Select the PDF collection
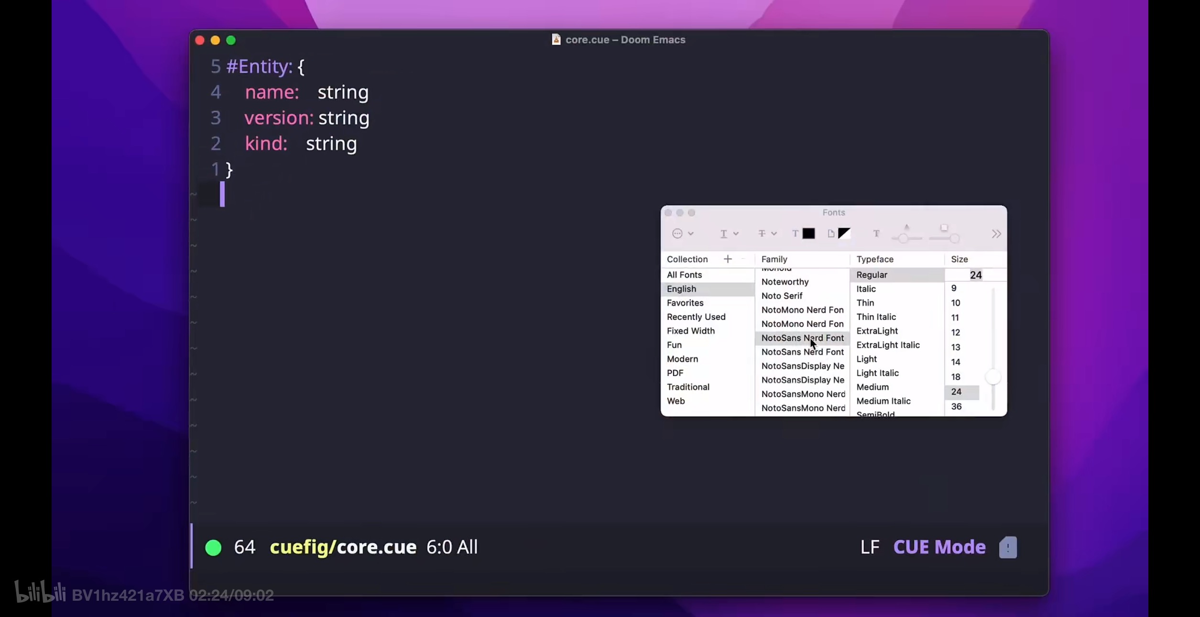Image resolution: width=1200 pixels, height=617 pixels. [708, 373]
